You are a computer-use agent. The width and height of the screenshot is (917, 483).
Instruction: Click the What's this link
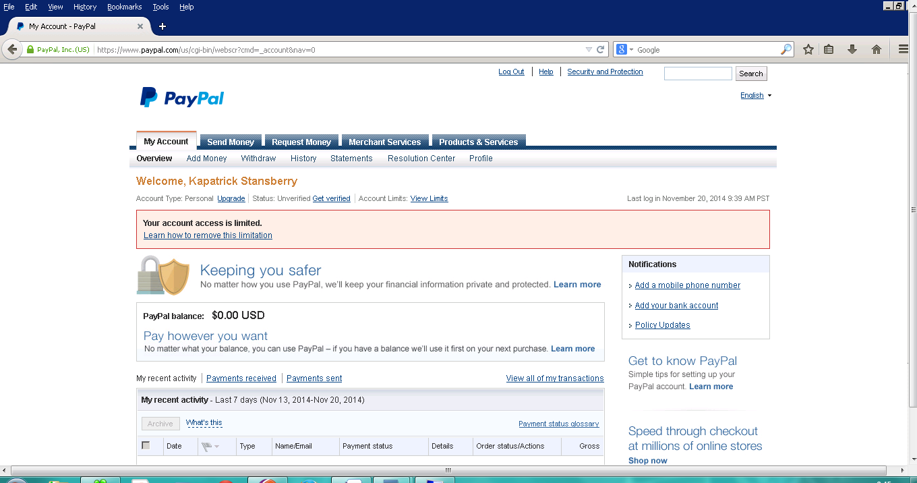point(204,422)
